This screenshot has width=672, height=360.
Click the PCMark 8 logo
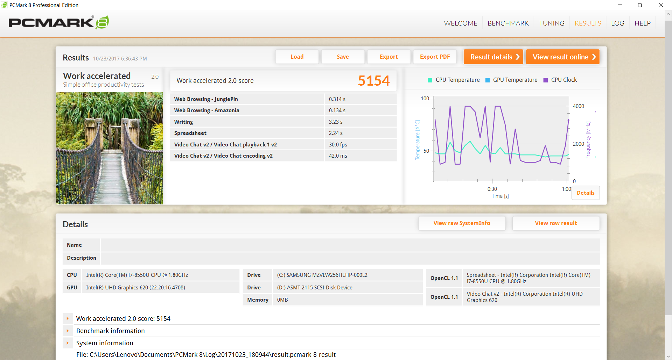pyautogui.click(x=59, y=22)
